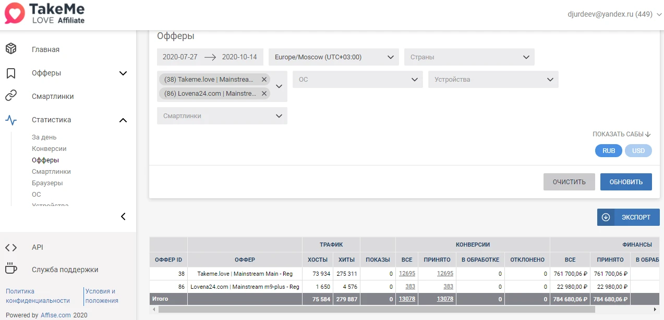
Task: Expand the selected offers dropdown arrow
Action: coord(279,86)
